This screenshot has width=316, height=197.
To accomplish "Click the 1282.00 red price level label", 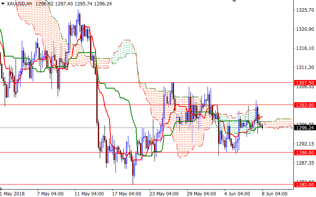I will tap(305, 185).
